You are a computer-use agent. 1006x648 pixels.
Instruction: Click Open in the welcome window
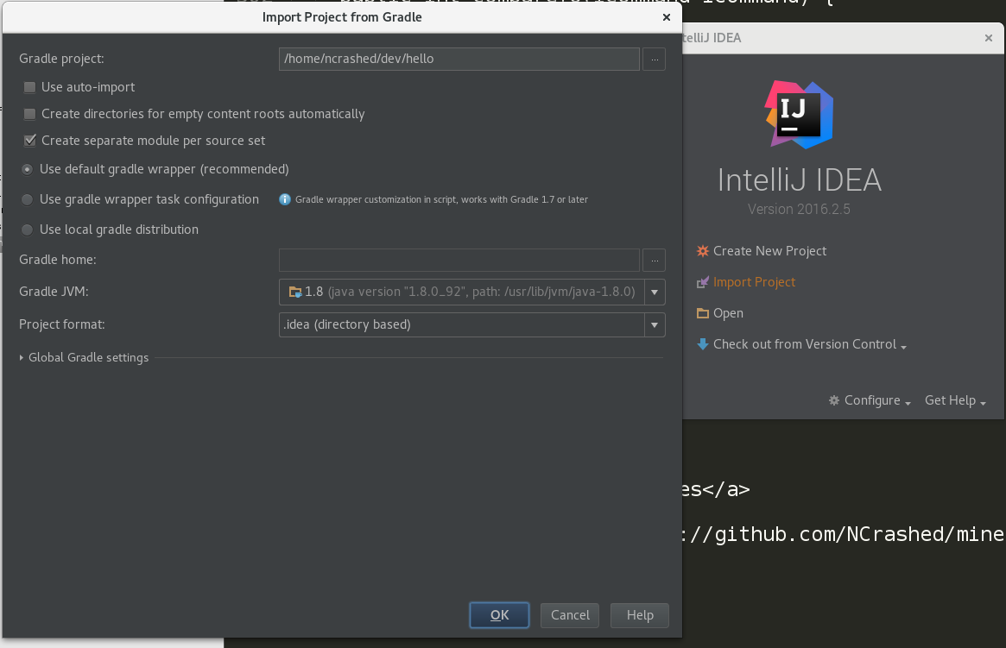(728, 313)
